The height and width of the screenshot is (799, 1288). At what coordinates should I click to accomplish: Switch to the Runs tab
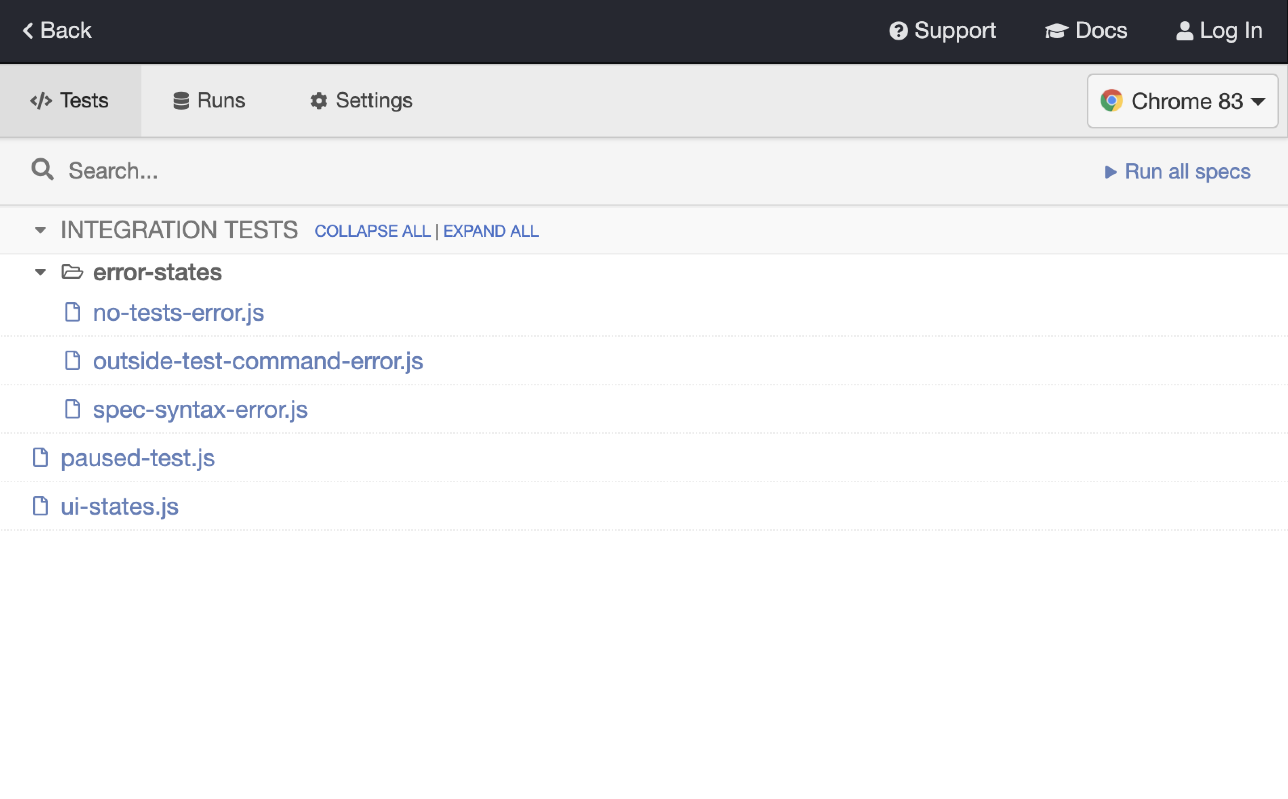pyautogui.click(x=221, y=101)
